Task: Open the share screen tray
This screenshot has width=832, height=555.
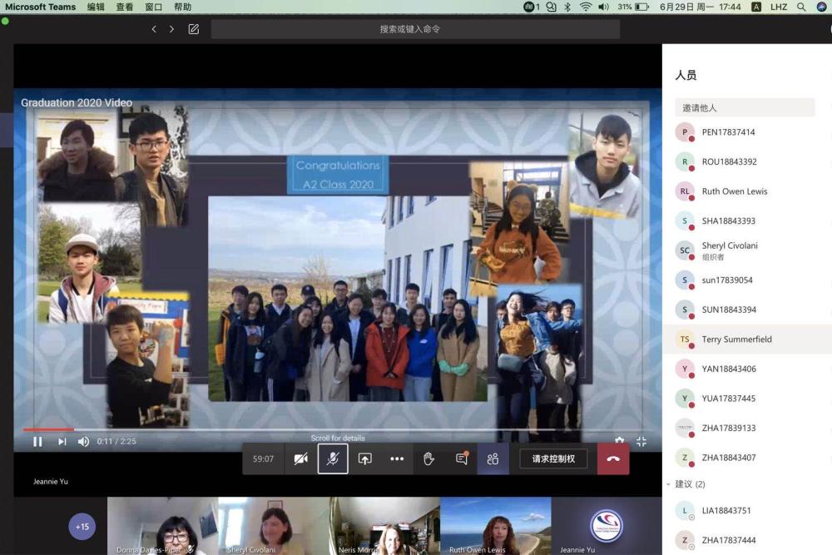Action: pyautogui.click(x=364, y=458)
